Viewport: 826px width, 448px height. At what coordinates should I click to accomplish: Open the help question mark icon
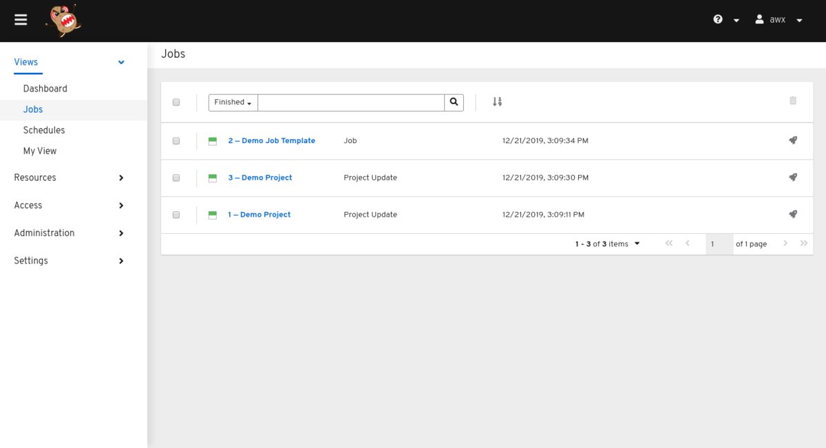pos(718,20)
